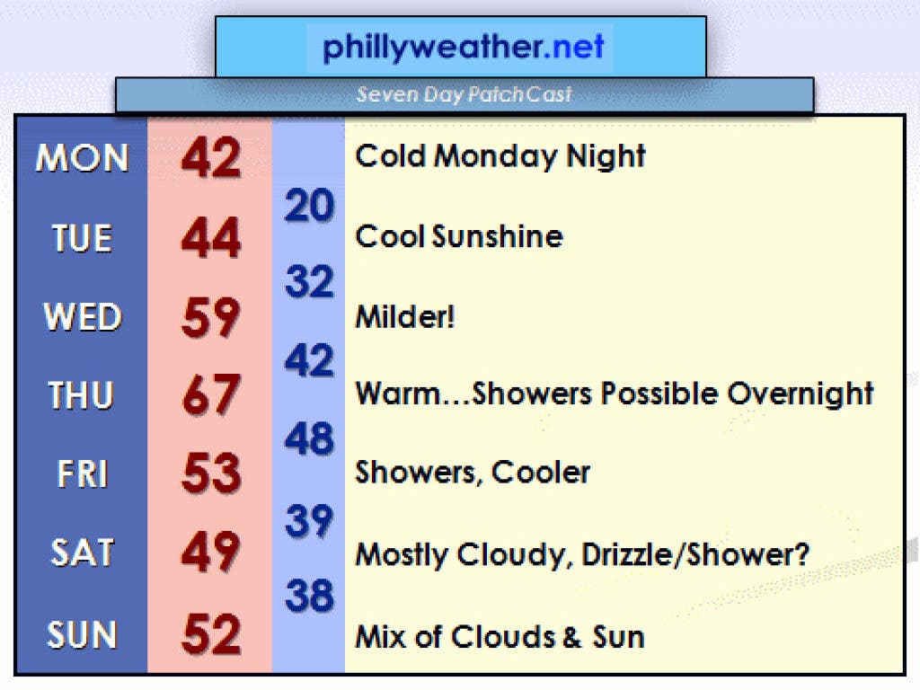
Task: Click the Cold Monday Night forecast text
Action: (500, 156)
